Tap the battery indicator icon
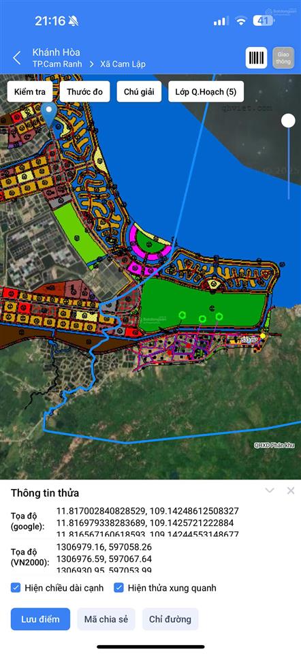The width and height of the screenshot is (301, 654). tap(264, 21)
